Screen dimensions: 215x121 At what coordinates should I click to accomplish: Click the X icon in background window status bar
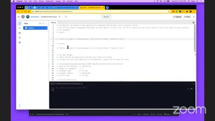coord(33,114)
